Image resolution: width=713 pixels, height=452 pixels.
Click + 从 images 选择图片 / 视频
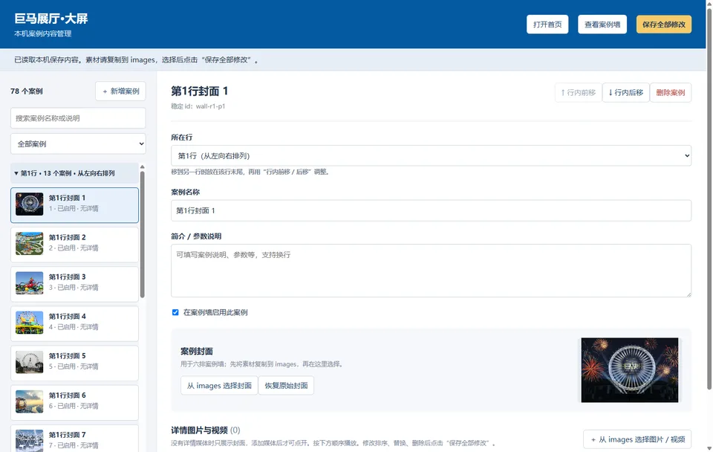637,439
